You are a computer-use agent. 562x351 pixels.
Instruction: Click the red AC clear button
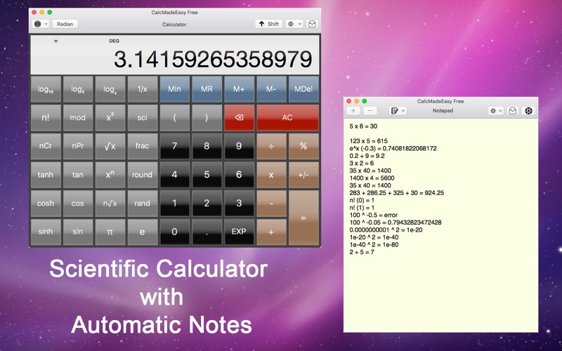[287, 117]
